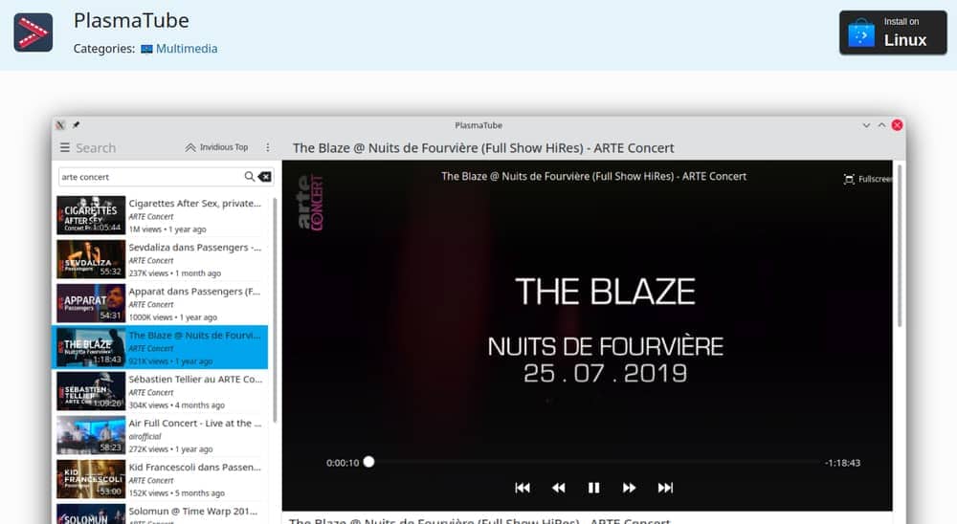Select 'Kid Francescoli dans Passen...' title
Screen dimensions: 957x524
click(194, 467)
